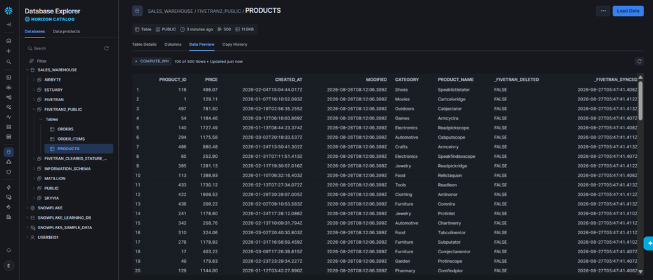Expand the SKYVIA schema
653x280 pixels.
pyautogui.click(x=34, y=198)
